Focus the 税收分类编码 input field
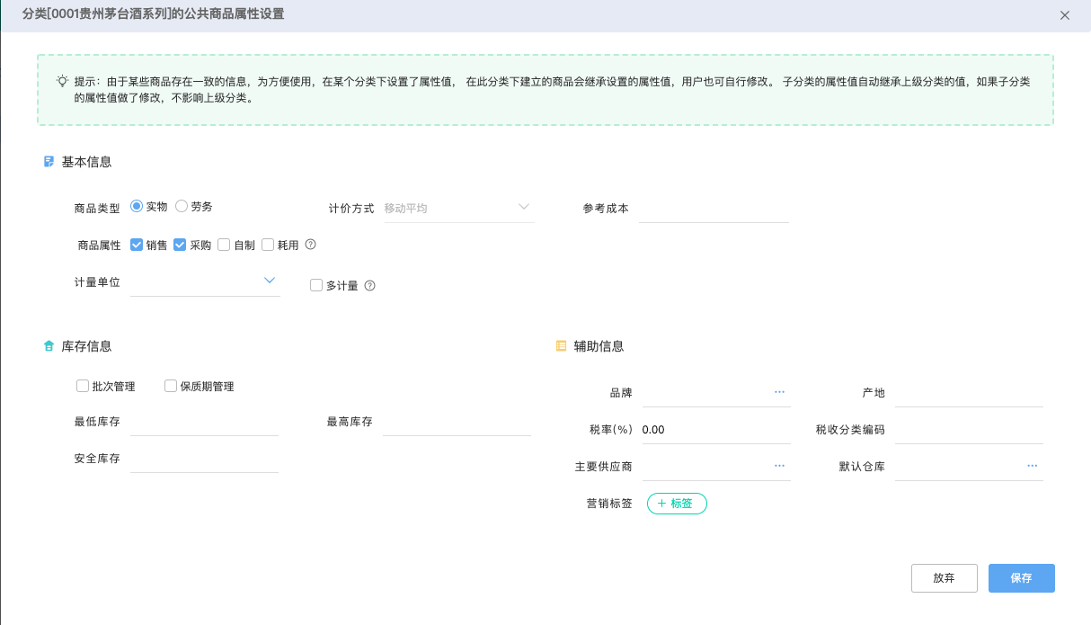The image size is (1091, 625). [969, 430]
